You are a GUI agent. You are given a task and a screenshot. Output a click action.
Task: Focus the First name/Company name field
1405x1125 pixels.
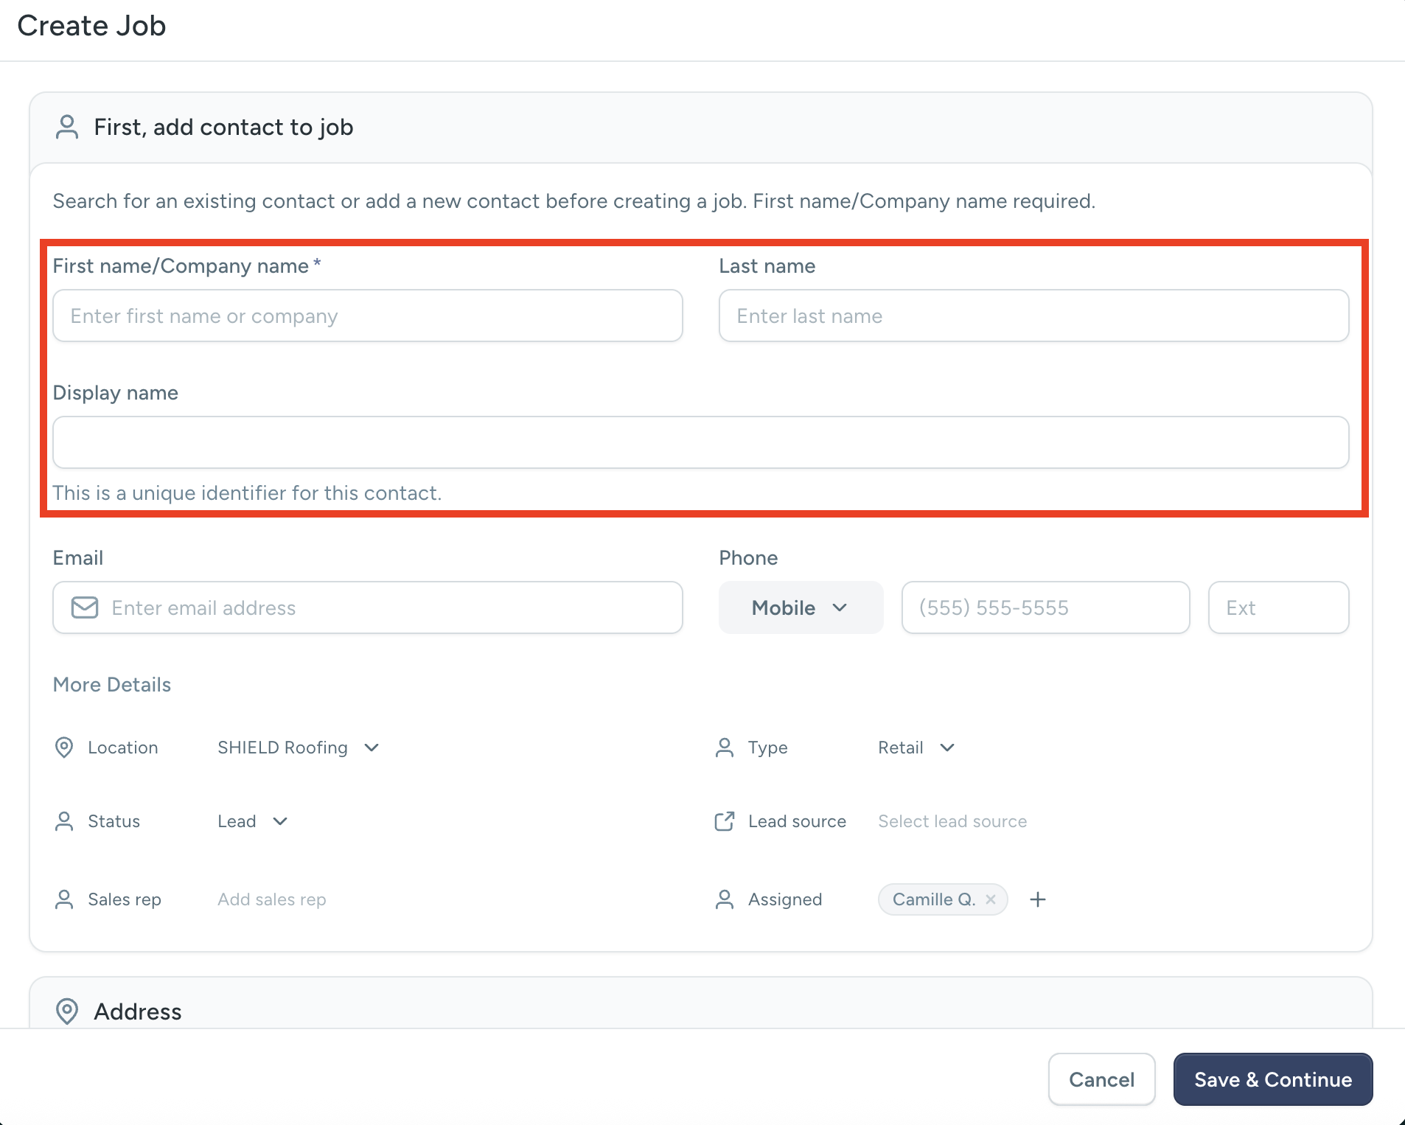(367, 316)
